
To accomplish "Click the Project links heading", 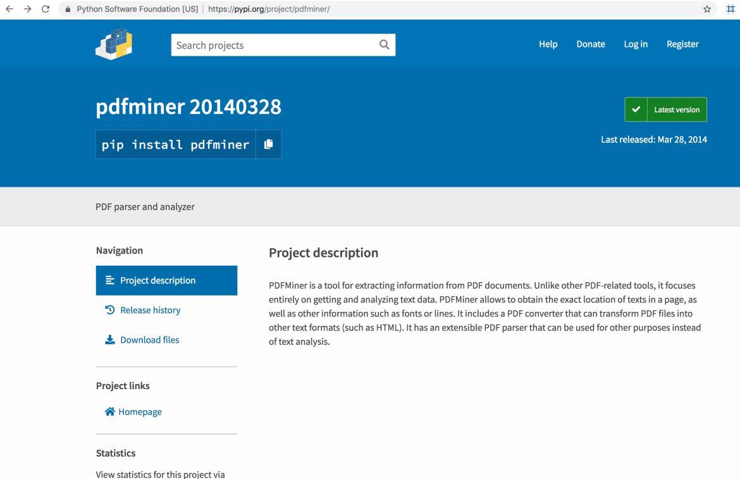I will [x=123, y=385].
